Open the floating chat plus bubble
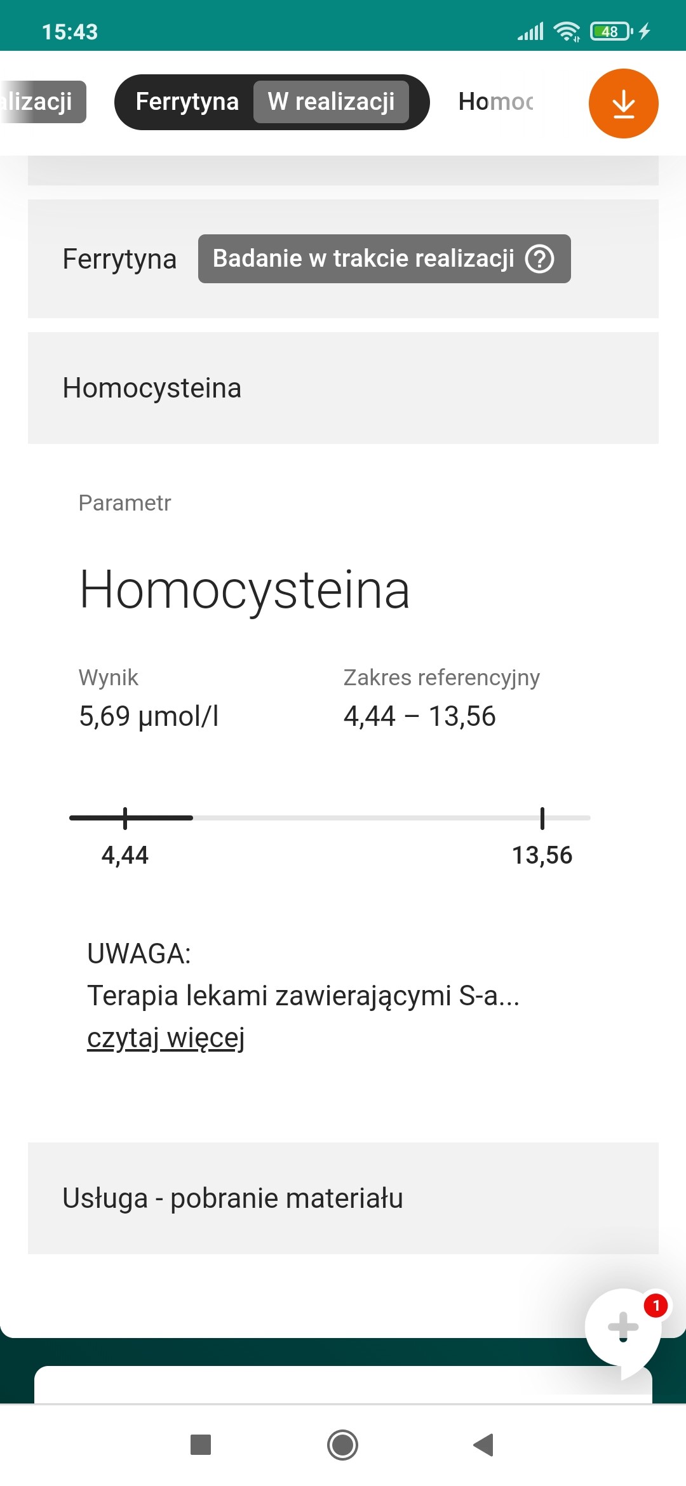 [623, 1327]
